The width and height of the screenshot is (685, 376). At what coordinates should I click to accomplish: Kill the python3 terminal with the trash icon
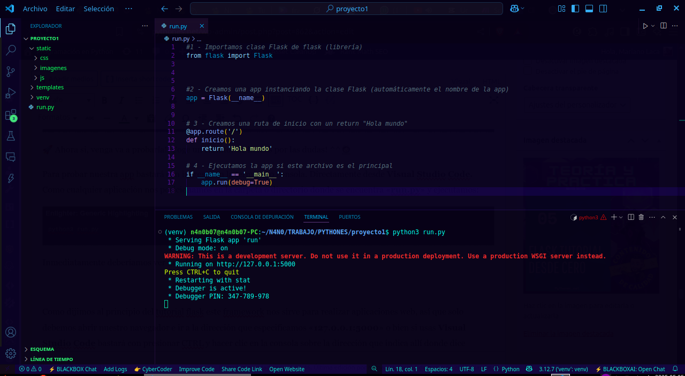[x=641, y=217]
